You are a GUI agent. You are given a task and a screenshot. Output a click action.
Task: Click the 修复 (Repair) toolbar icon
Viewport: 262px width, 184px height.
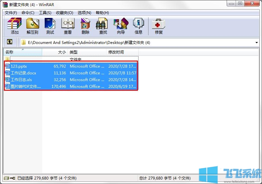[x=158, y=26]
